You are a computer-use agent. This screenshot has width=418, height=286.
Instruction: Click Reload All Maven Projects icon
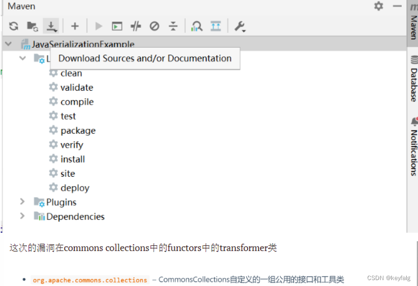coord(14,26)
